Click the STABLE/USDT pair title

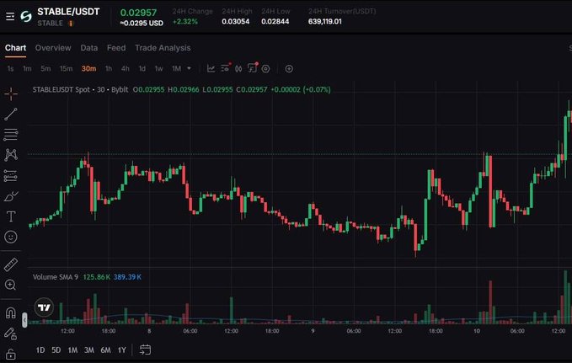[x=68, y=12]
